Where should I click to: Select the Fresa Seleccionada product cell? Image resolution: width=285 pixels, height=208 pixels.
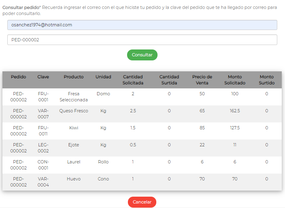tap(73, 97)
